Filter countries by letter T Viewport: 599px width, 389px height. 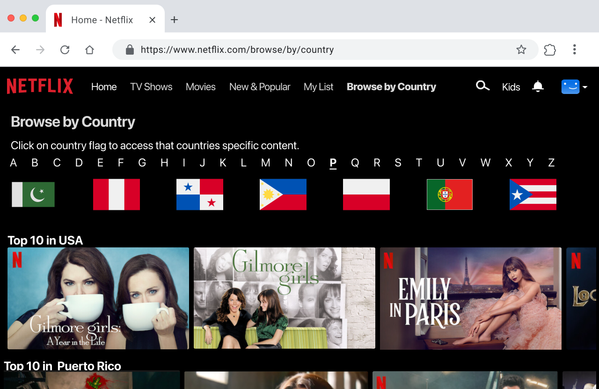tap(419, 163)
